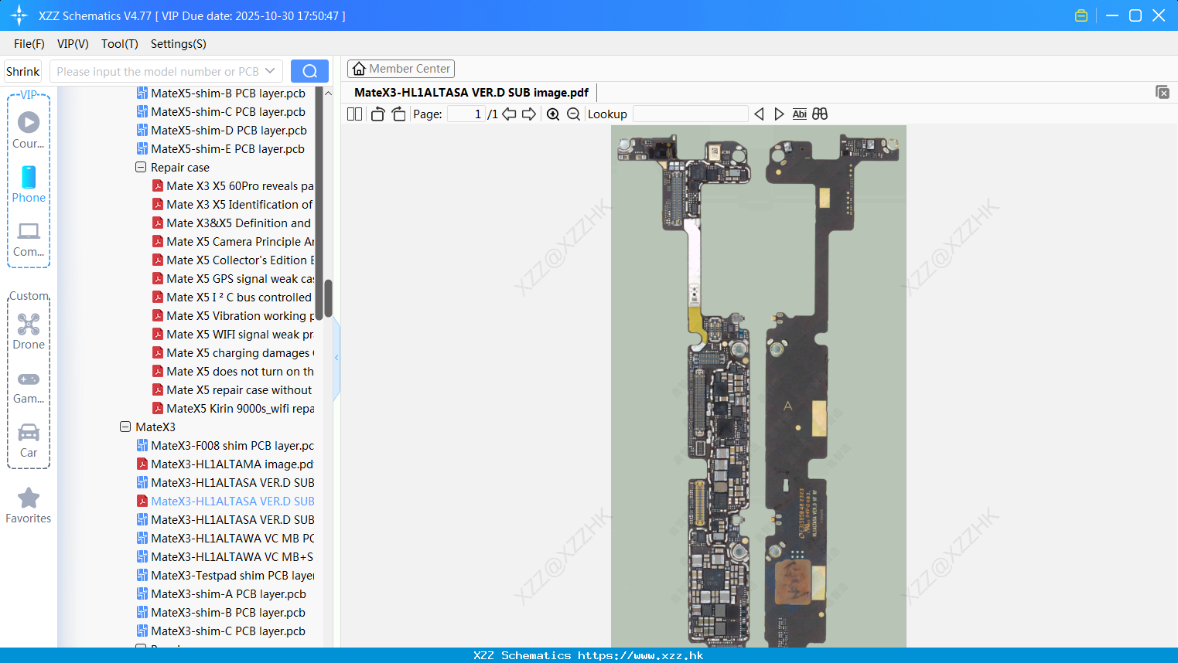Image resolution: width=1178 pixels, height=663 pixels.
Task: Click the yellow toolbox icon in title bar
Action: pos(1081,15)
